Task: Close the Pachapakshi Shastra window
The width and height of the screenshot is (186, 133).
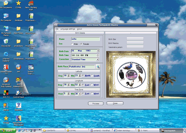Action: tap(156, 25)
